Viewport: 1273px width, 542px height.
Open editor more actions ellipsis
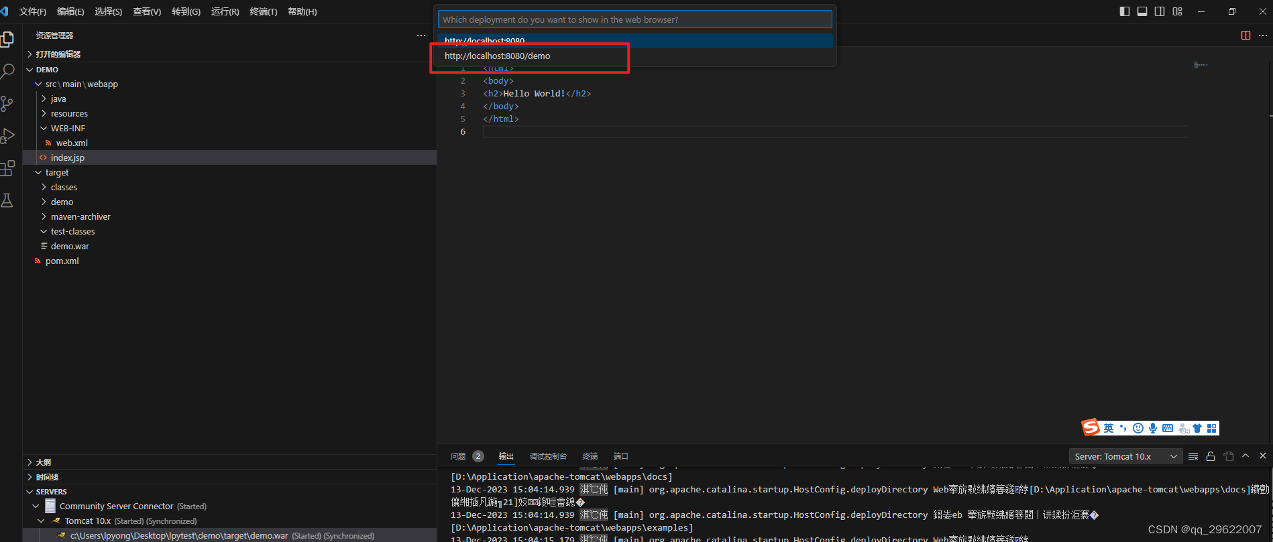coord(1263,35)
